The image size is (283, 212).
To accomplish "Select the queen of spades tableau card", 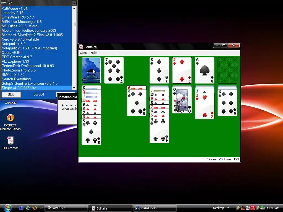I will [x=182, y=100].
